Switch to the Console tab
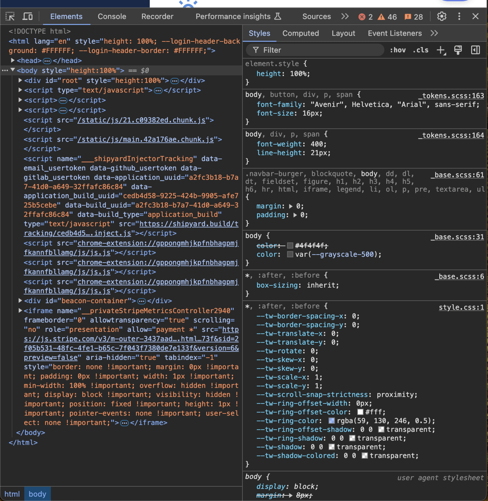 112,16
